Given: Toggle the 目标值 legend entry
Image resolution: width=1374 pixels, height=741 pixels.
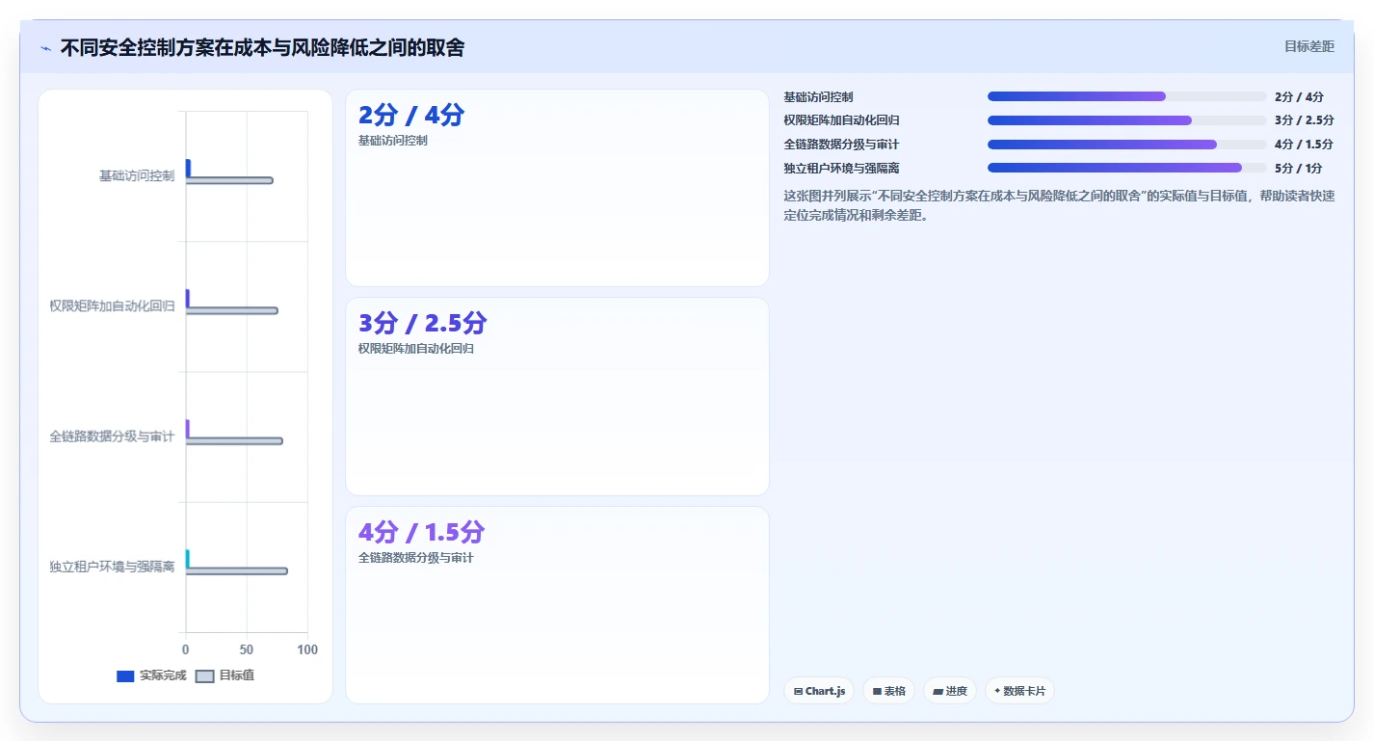Looking at the screenshot, I should [x=225, y=675].
